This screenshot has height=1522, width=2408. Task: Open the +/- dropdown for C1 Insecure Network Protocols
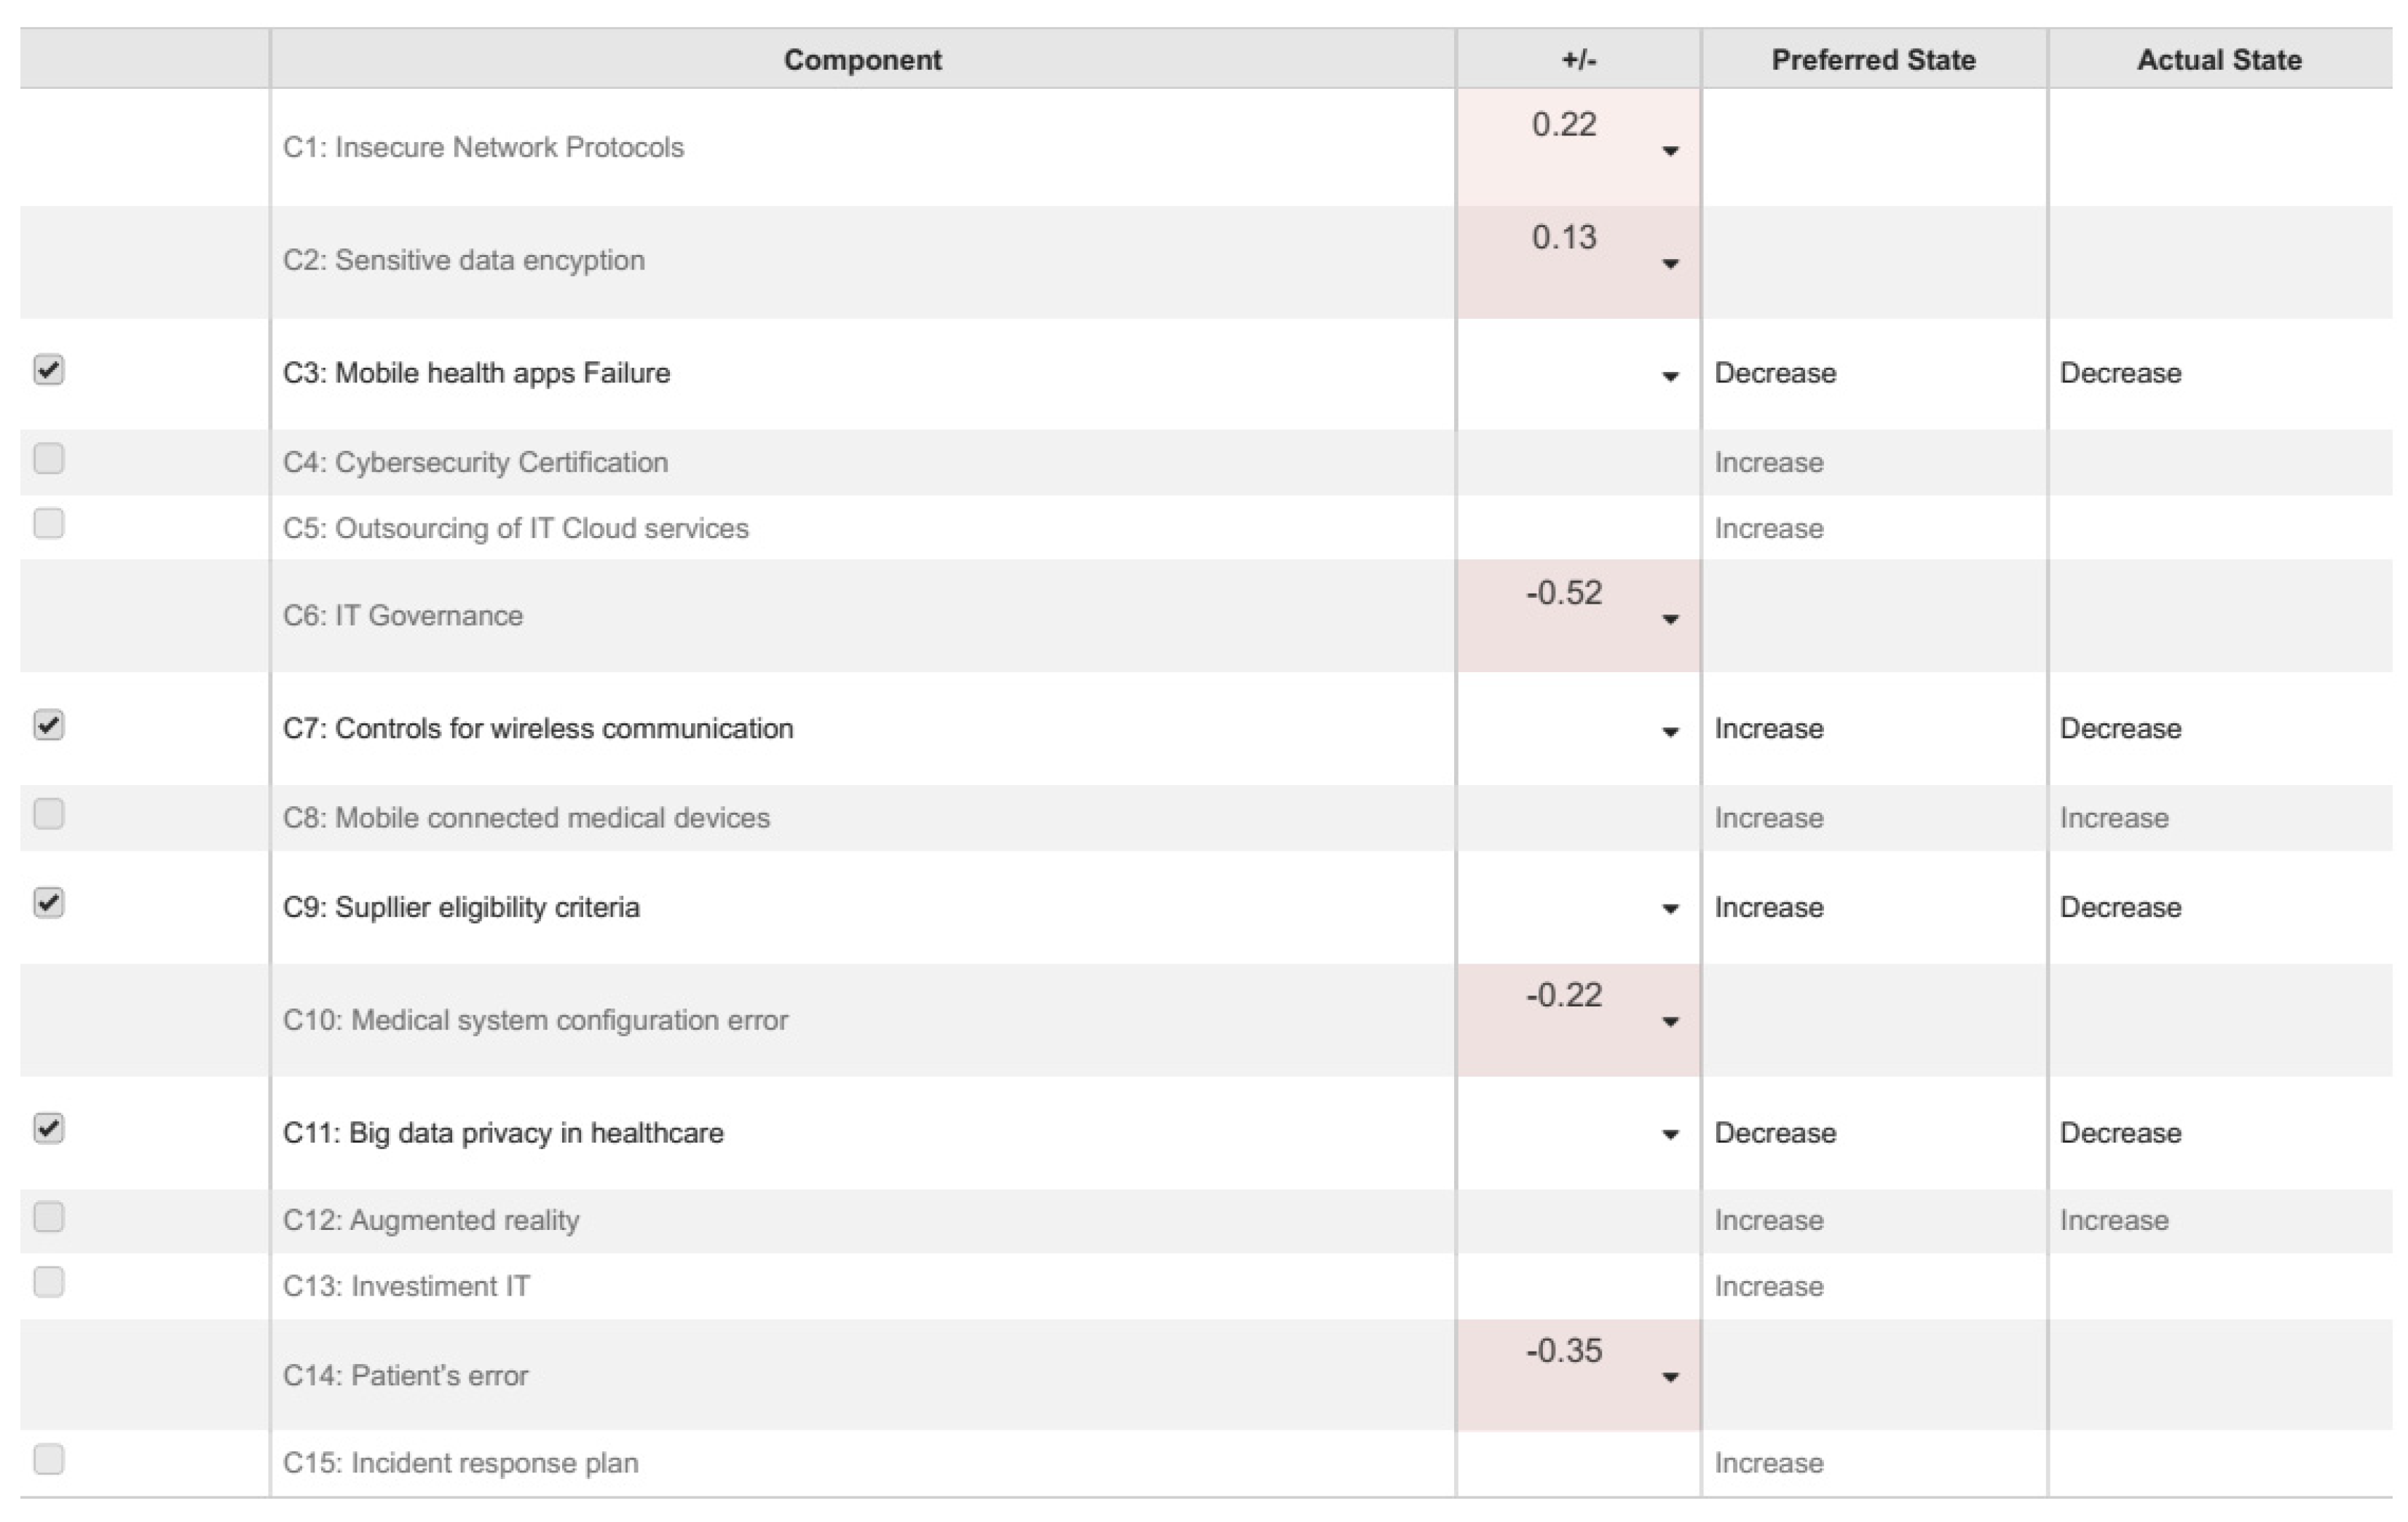(x=1669, y=151)
